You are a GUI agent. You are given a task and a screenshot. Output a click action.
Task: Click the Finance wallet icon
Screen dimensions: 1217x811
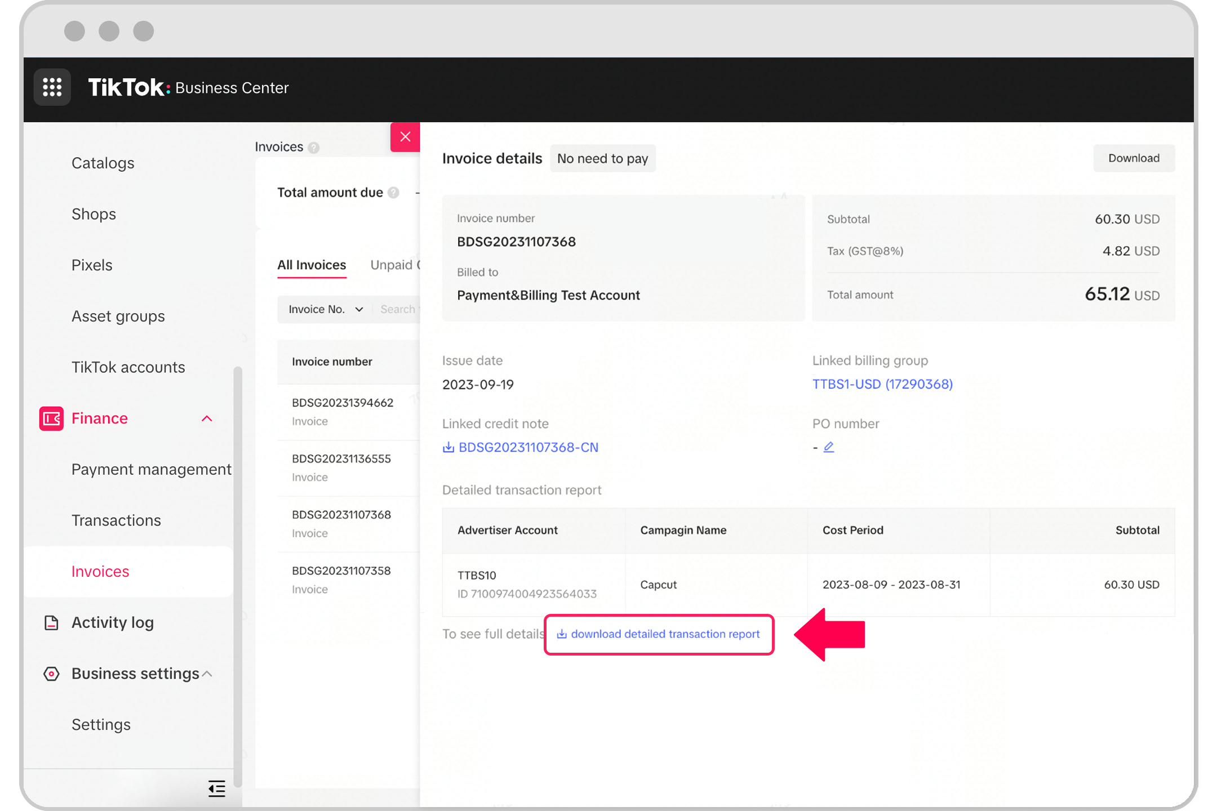click(x=51, y=418)
